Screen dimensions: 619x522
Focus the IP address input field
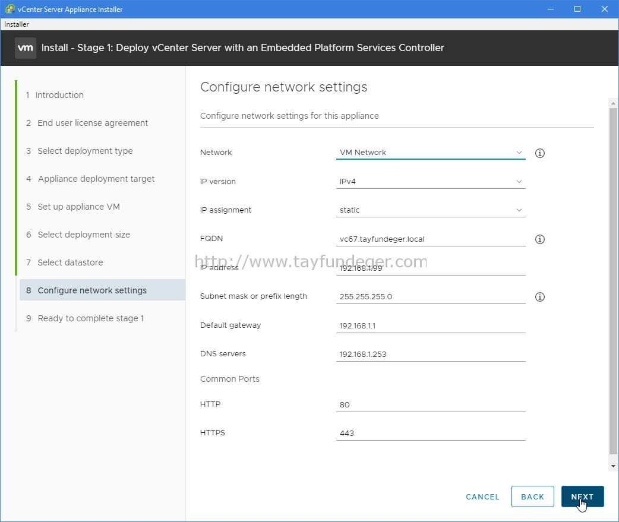[430, 268]
